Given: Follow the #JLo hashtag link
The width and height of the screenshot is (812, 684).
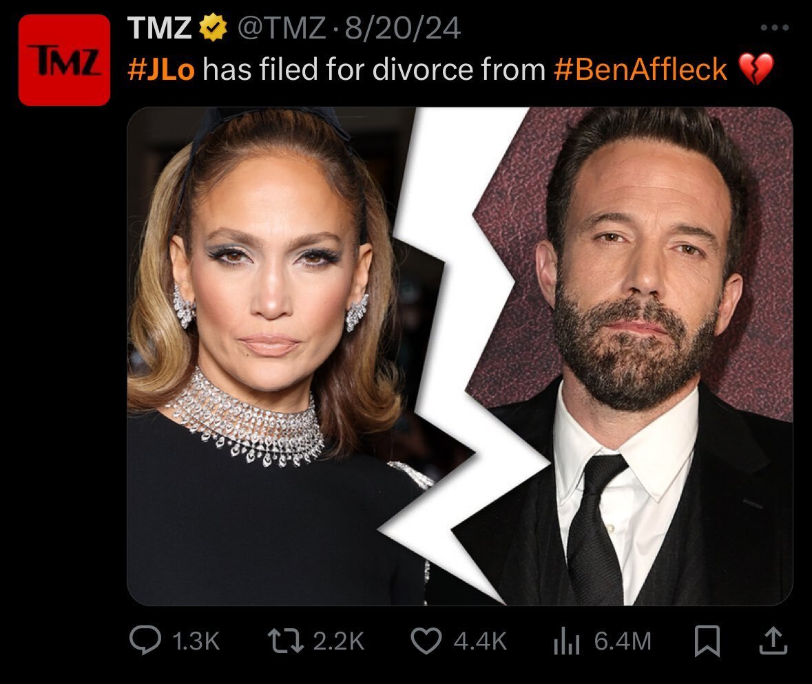Looking at the screenshot, I should (161, 70).
